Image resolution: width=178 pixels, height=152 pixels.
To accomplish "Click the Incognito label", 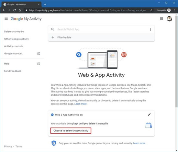I will pos(161,10).
